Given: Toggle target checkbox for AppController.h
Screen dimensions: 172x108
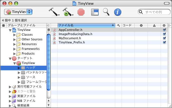Looking at the screenshot, I should [164, 30].
